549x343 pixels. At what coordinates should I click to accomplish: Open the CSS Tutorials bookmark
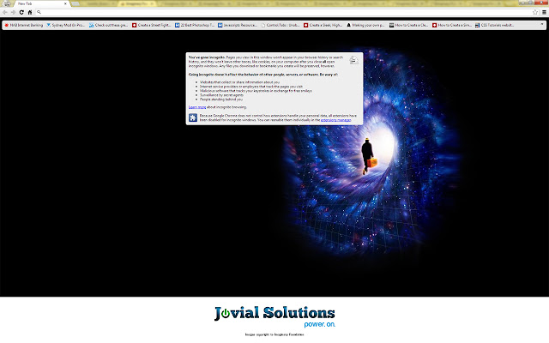[x=494, y=25]
